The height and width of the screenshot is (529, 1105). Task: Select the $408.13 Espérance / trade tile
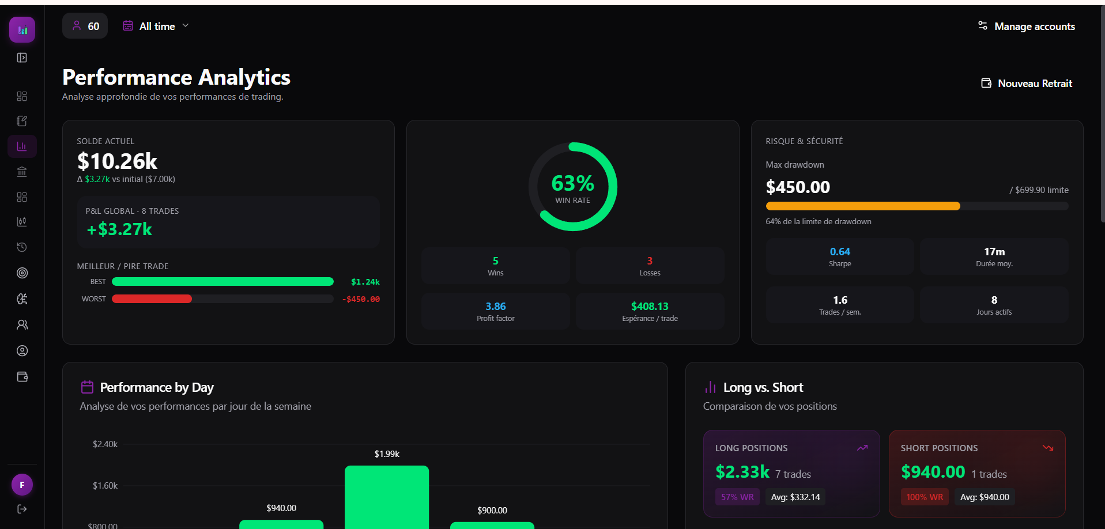[650, 311]
